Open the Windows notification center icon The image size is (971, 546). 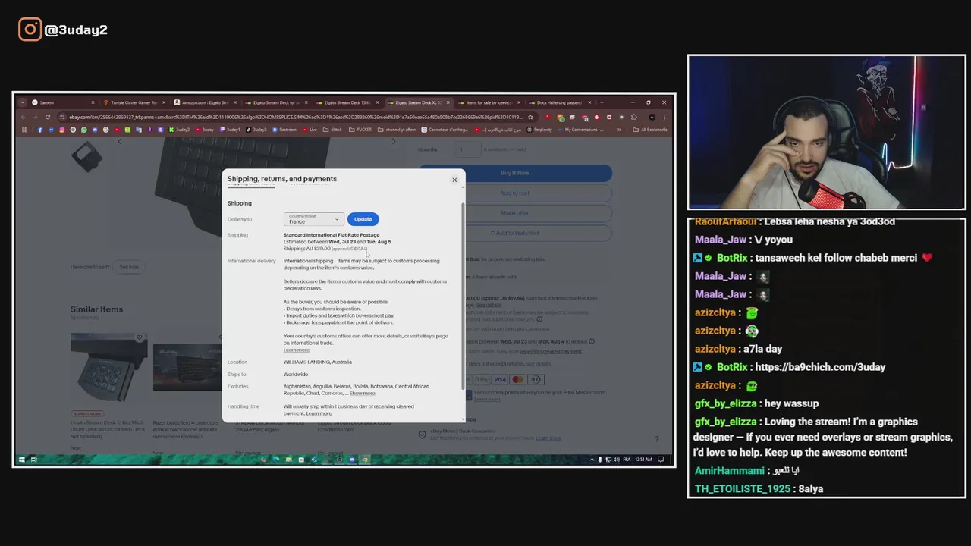click(x=661, y=460)
